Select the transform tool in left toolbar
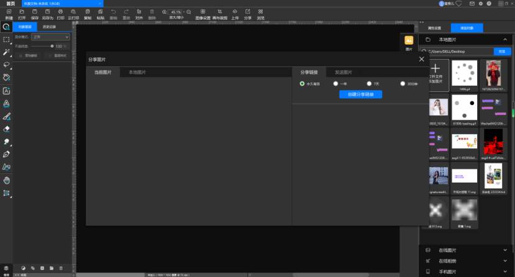 pyautogui.click(x=6, y=193)
